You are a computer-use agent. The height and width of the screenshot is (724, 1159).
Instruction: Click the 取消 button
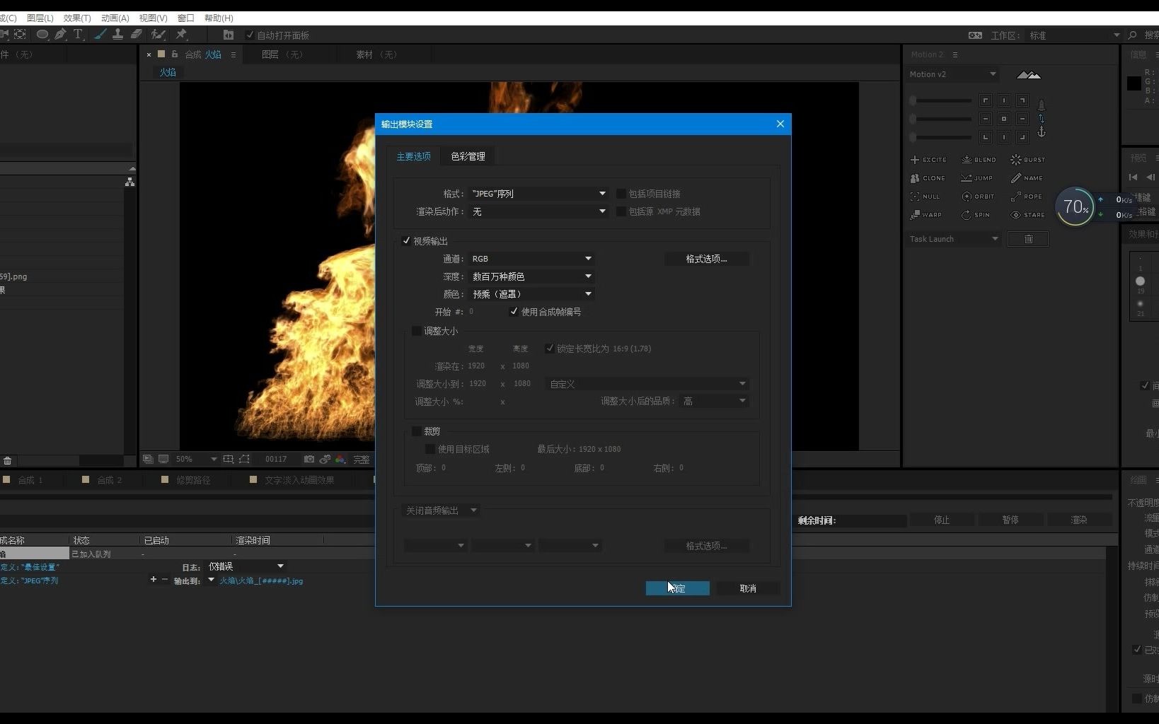coord(748,588)
